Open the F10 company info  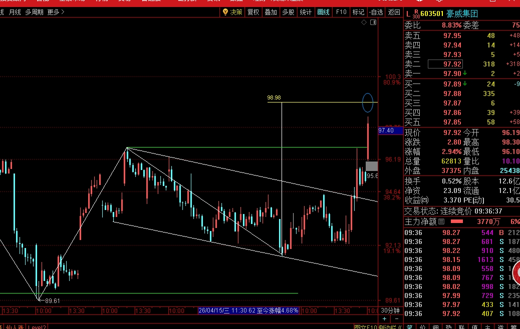pos(341,12)
